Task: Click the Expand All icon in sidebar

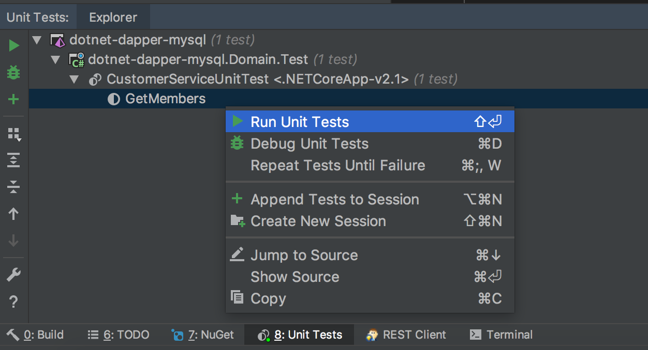Action: point(14,160)
